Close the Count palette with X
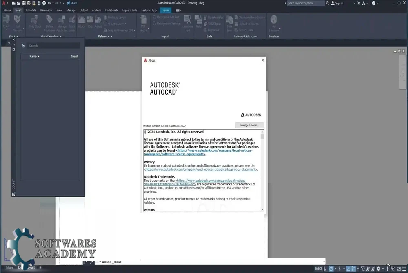This screenshot has width=408, height=273. (13, 40)
